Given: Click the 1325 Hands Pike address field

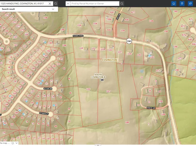Looking at the screenshot, I should click(24, 4).
